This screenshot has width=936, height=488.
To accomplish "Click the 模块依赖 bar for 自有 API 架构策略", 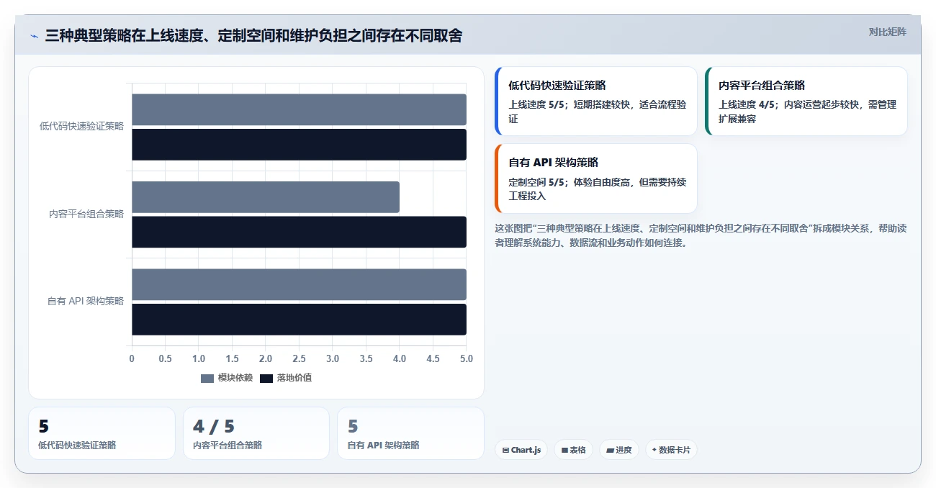I will tap(299, 284).
